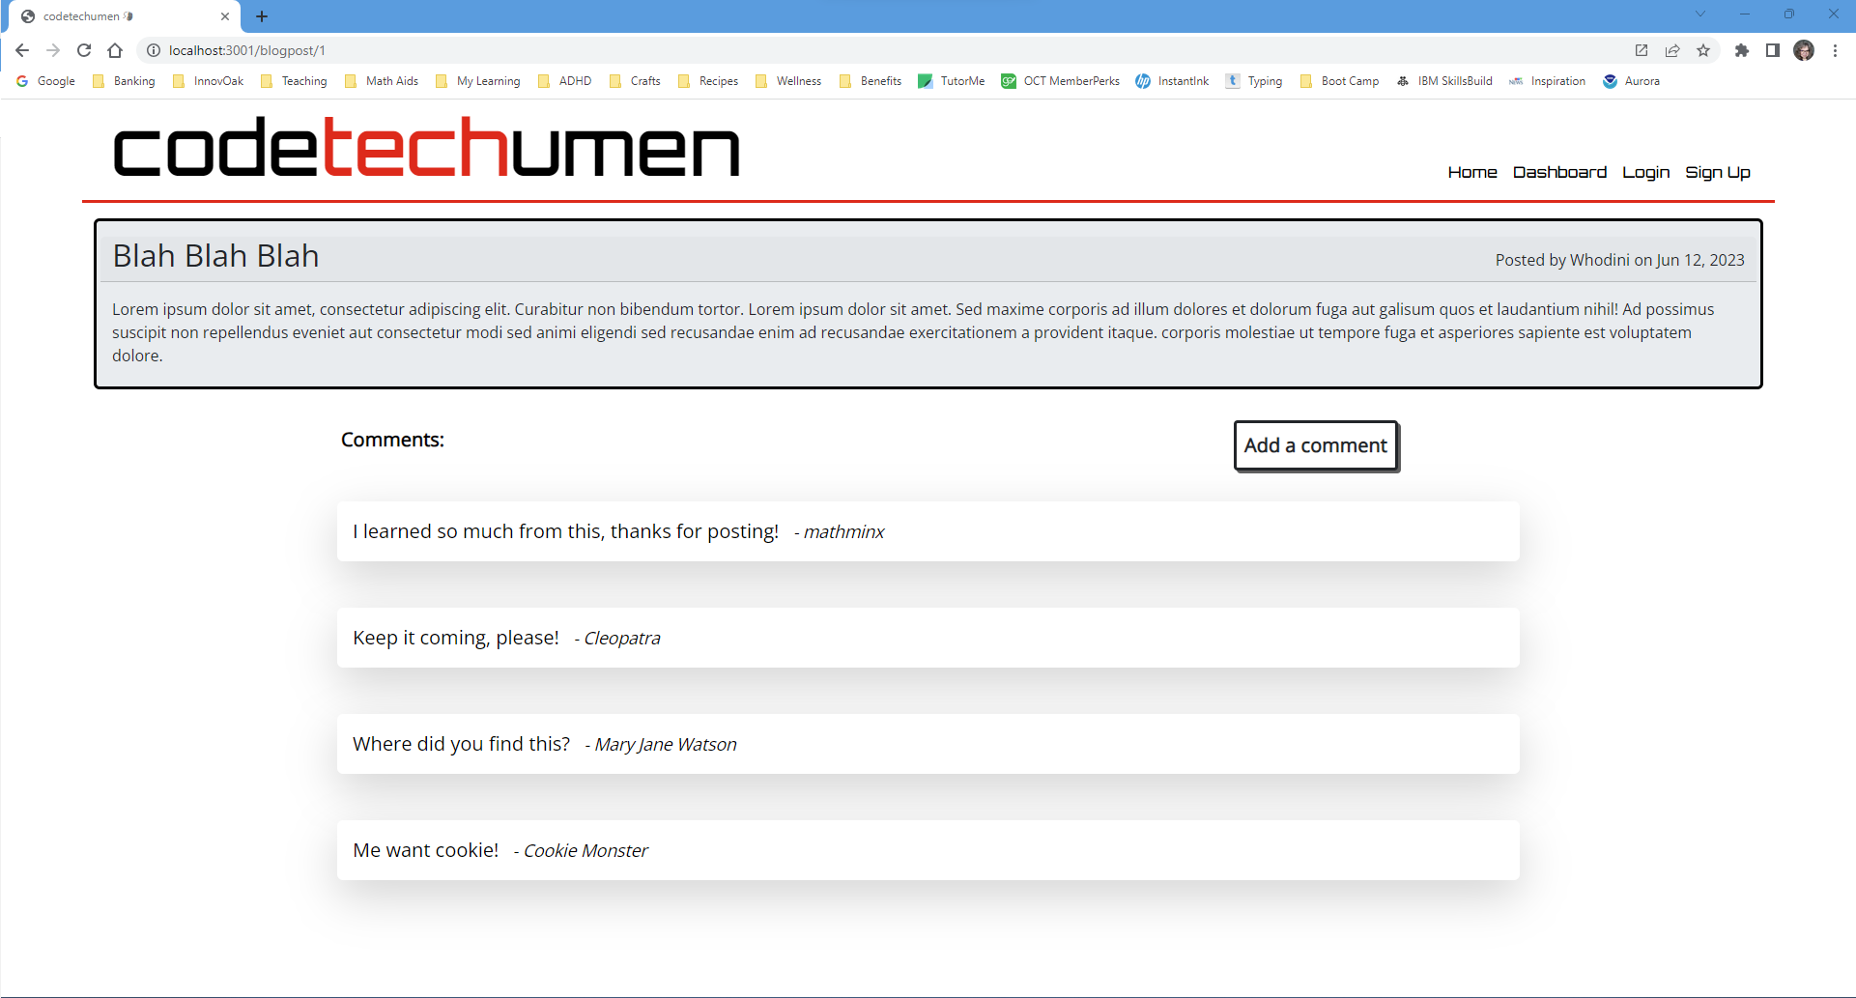The height and width of the screenshot is (998, 1856).
Task: Bookmark this page with the star icon
Action: (1704, 50)
